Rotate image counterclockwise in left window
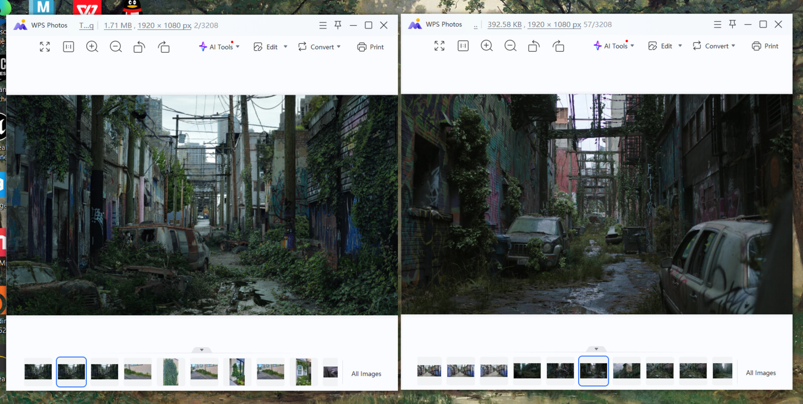The width and height of the screenshot is (803, 404). (x=140, y=47)
